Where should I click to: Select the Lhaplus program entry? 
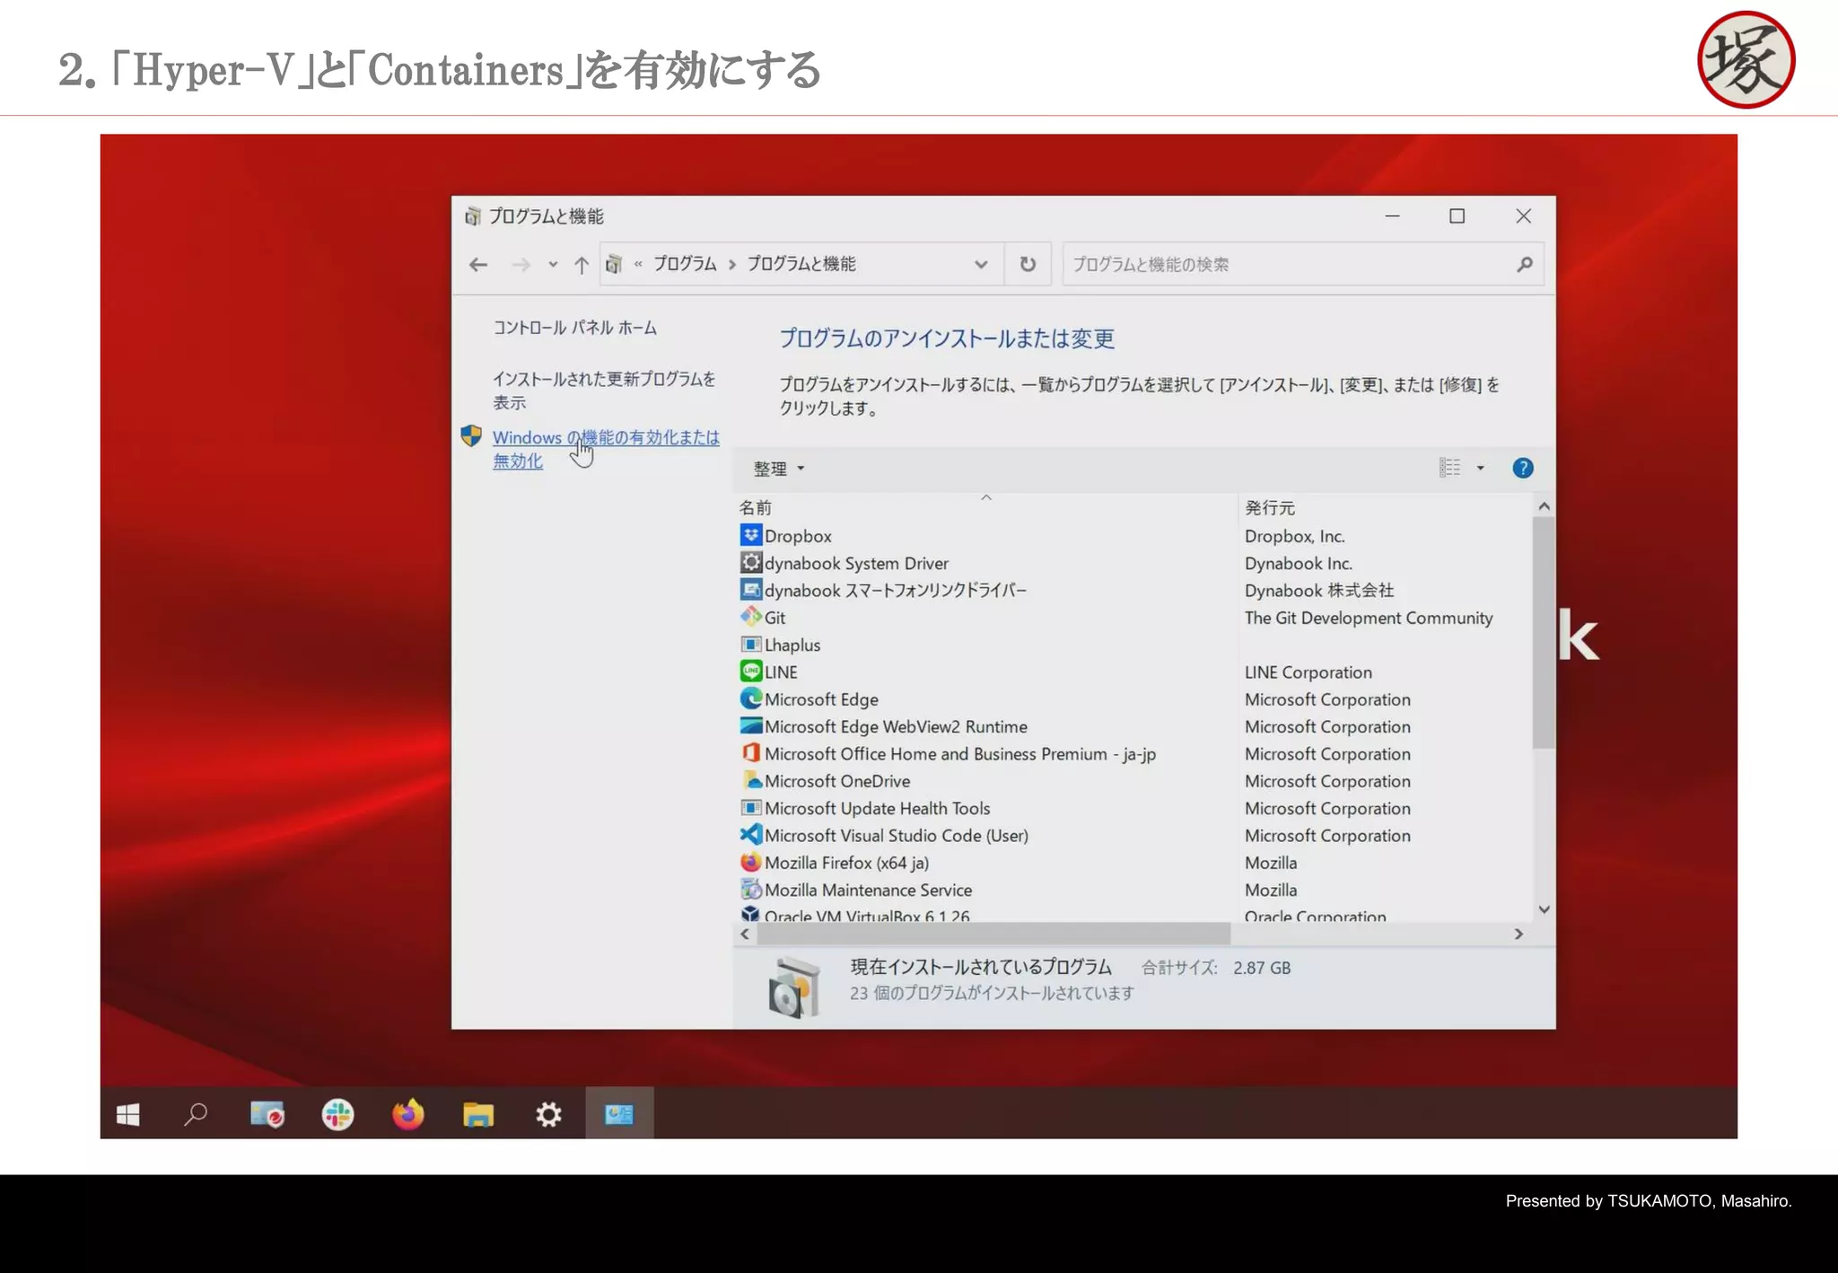pos(792,645)
